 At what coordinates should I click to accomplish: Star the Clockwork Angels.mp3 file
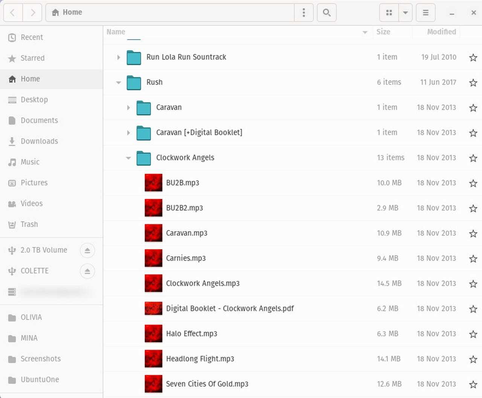coord(473,284)
